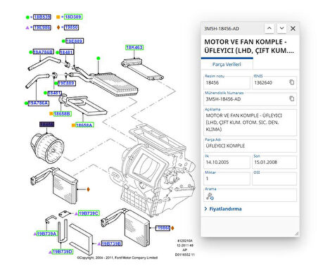
Task: Select part callout 19B739A
Action: point(46,234)
